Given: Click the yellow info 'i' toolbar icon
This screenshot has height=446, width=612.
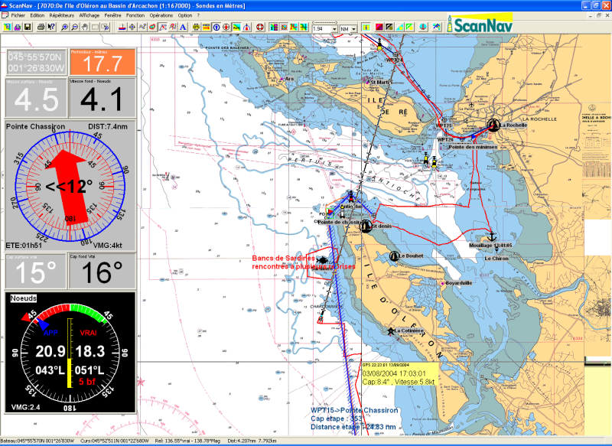Looking at the screenshot, I should pyautogui.click(x=366, y=27).
